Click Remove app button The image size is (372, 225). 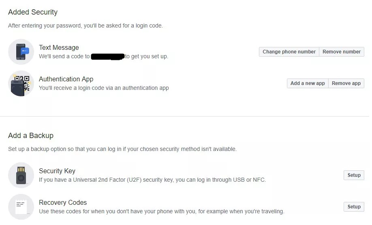click(x=346, y=83)
